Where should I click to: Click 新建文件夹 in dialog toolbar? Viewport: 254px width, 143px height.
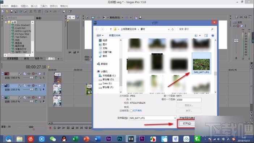coord(115,35)
